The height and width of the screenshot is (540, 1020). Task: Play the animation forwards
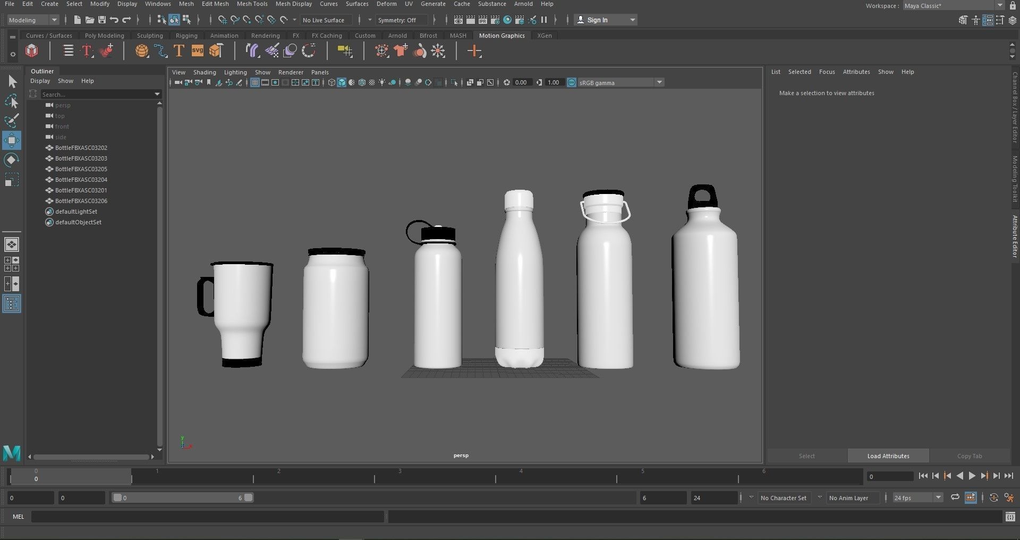972,476
